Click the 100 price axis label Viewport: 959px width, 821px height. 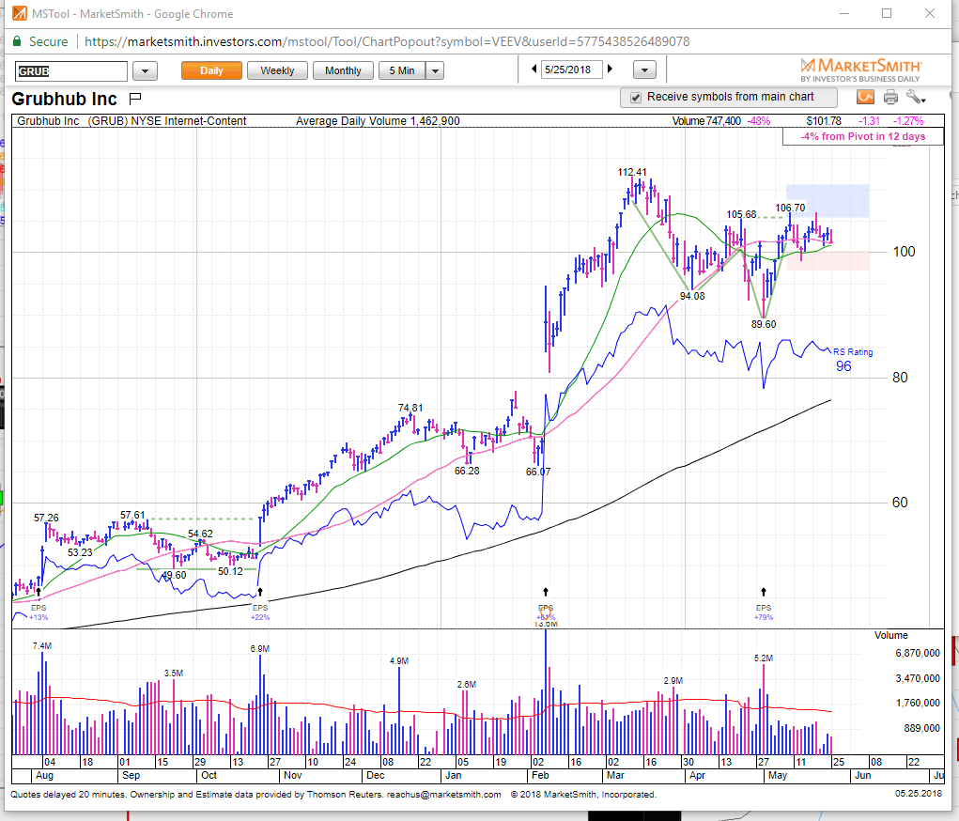(x=904, y=252)
